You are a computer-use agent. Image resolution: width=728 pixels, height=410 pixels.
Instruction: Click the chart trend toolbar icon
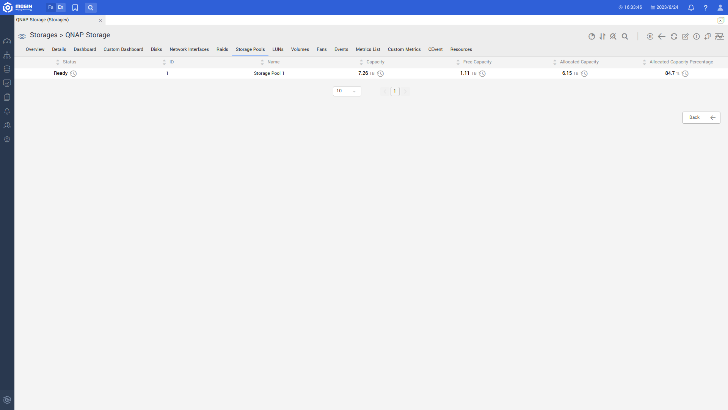[719, 36]
